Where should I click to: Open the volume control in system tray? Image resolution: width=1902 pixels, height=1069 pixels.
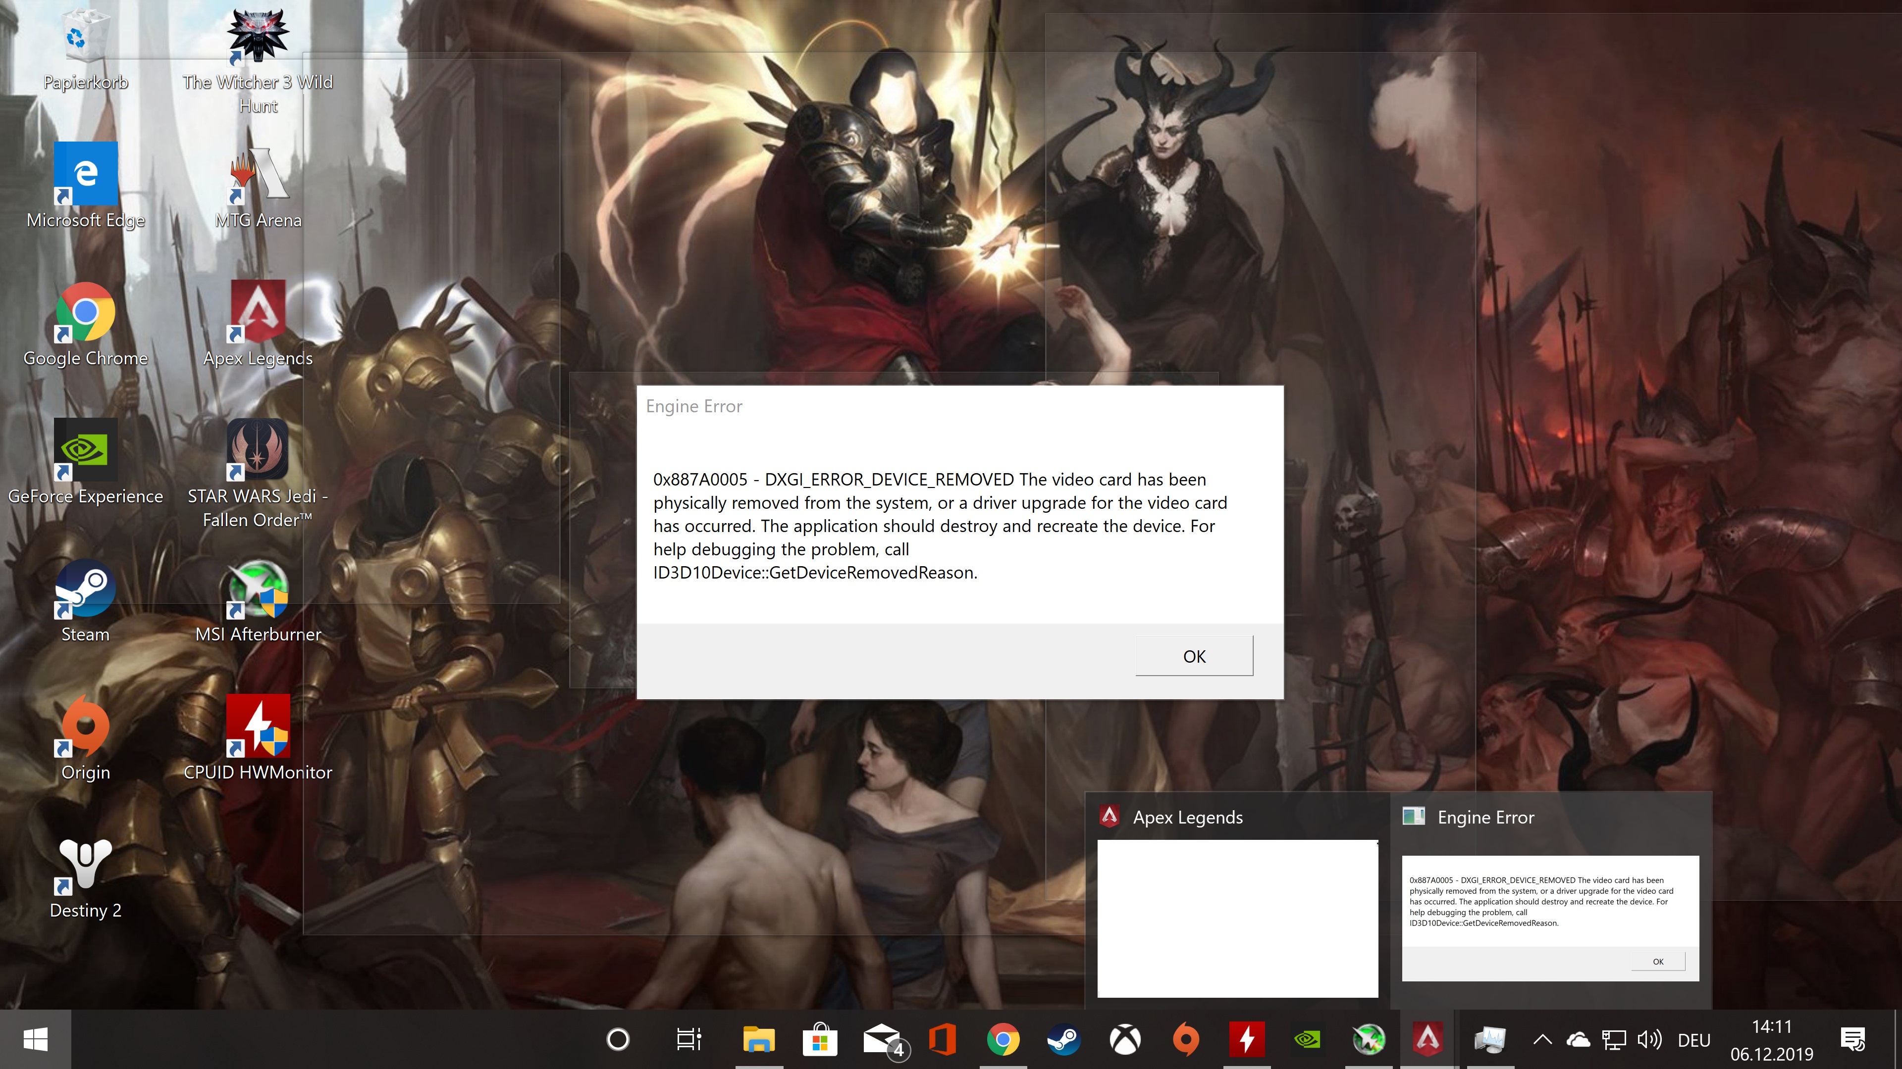point(1649,1040)
